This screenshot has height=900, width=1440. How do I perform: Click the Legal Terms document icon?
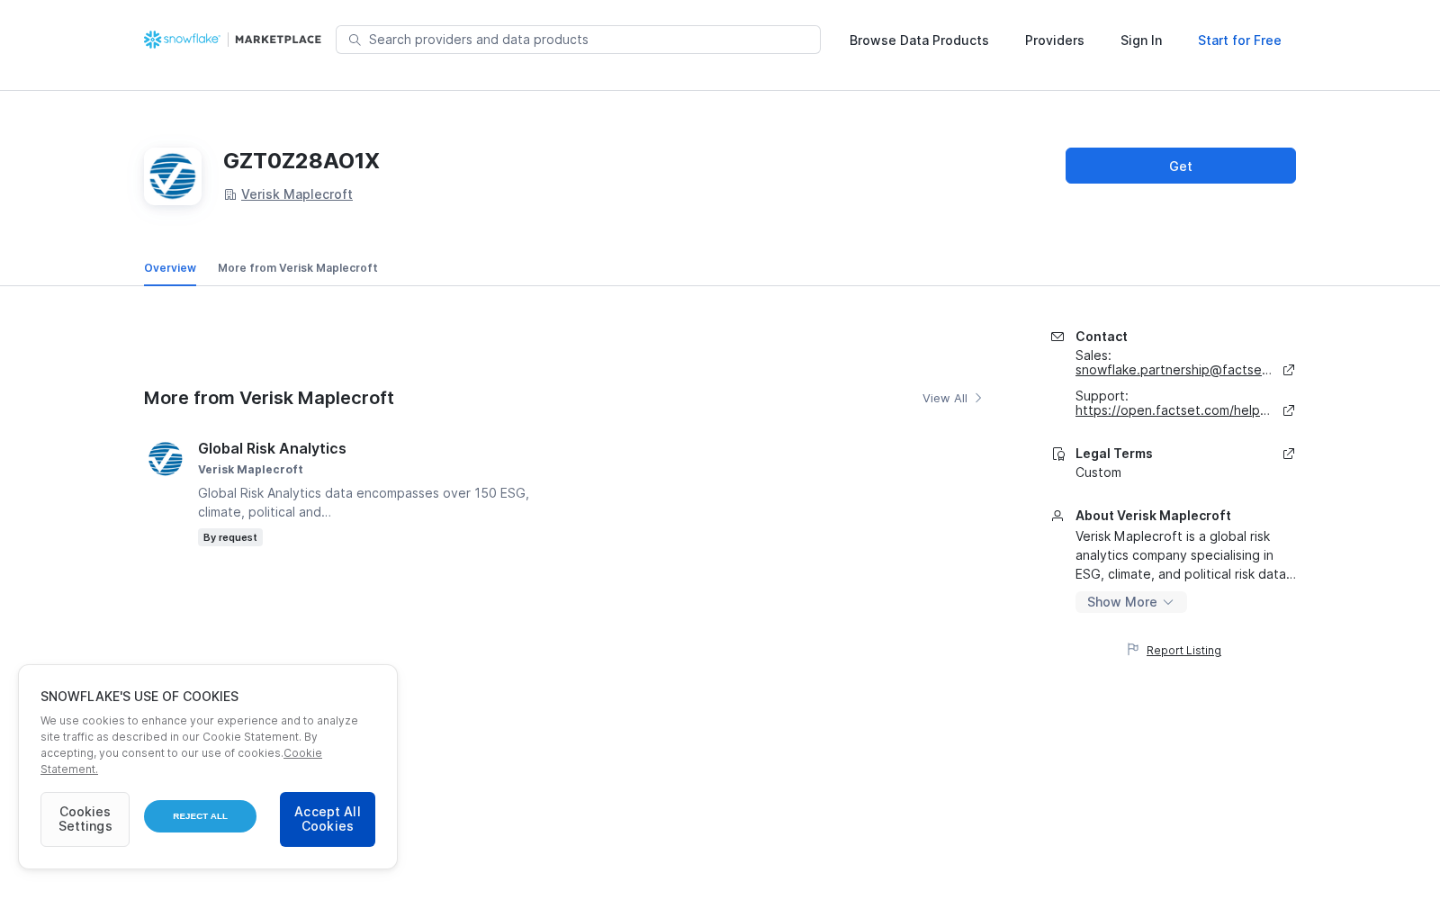coord(1058,454)
